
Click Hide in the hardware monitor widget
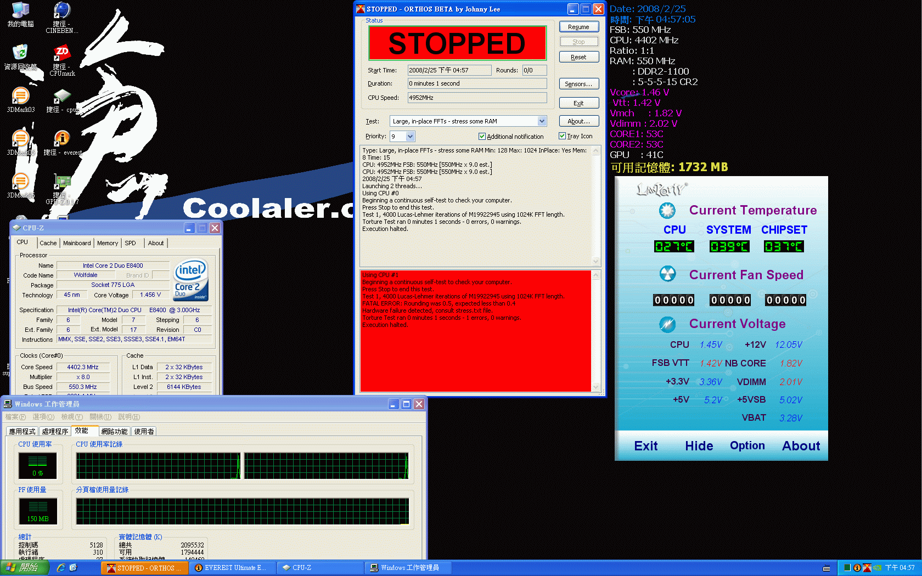(x=699, y=446)
